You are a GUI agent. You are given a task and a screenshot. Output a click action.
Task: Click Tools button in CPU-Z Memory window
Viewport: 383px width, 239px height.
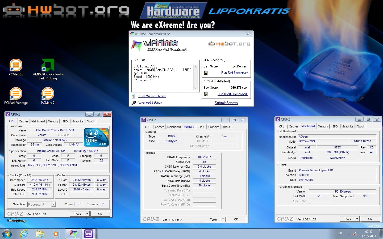213,219
